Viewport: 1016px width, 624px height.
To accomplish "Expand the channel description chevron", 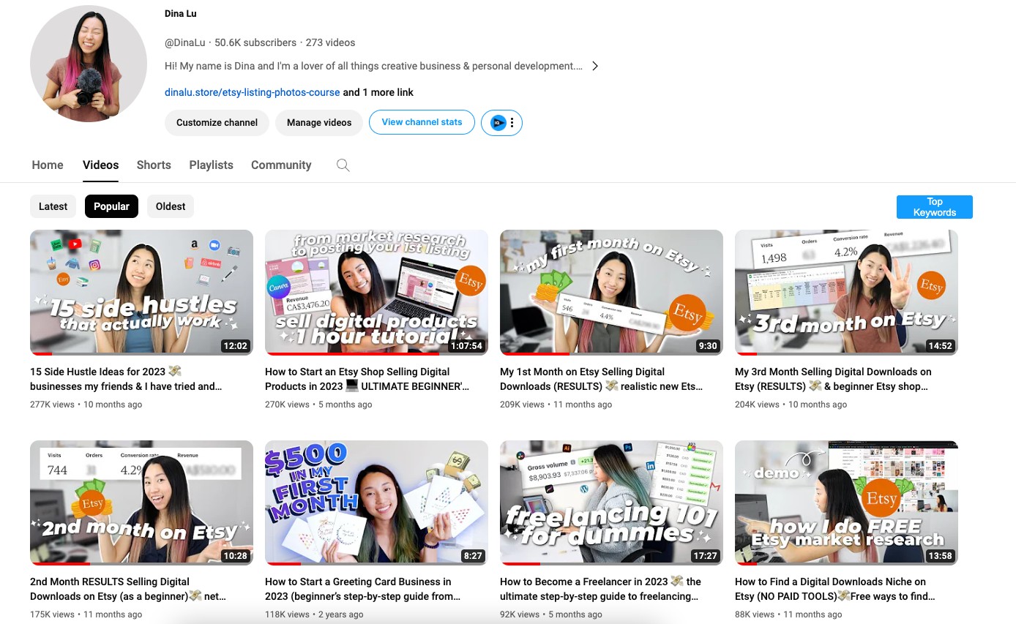I will (x=595, y=66).
